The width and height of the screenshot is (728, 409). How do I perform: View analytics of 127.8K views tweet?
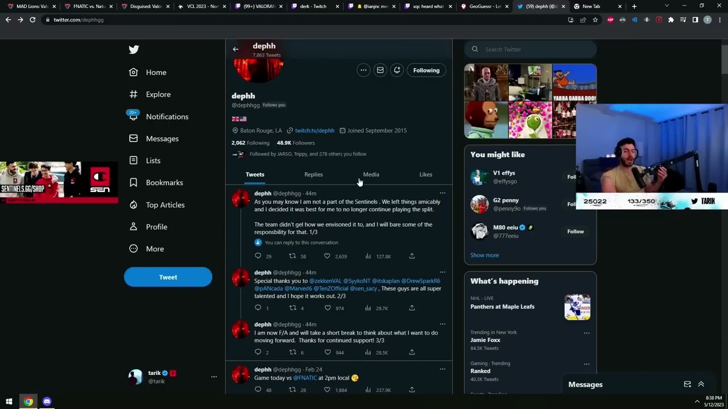tap(368, 256)
